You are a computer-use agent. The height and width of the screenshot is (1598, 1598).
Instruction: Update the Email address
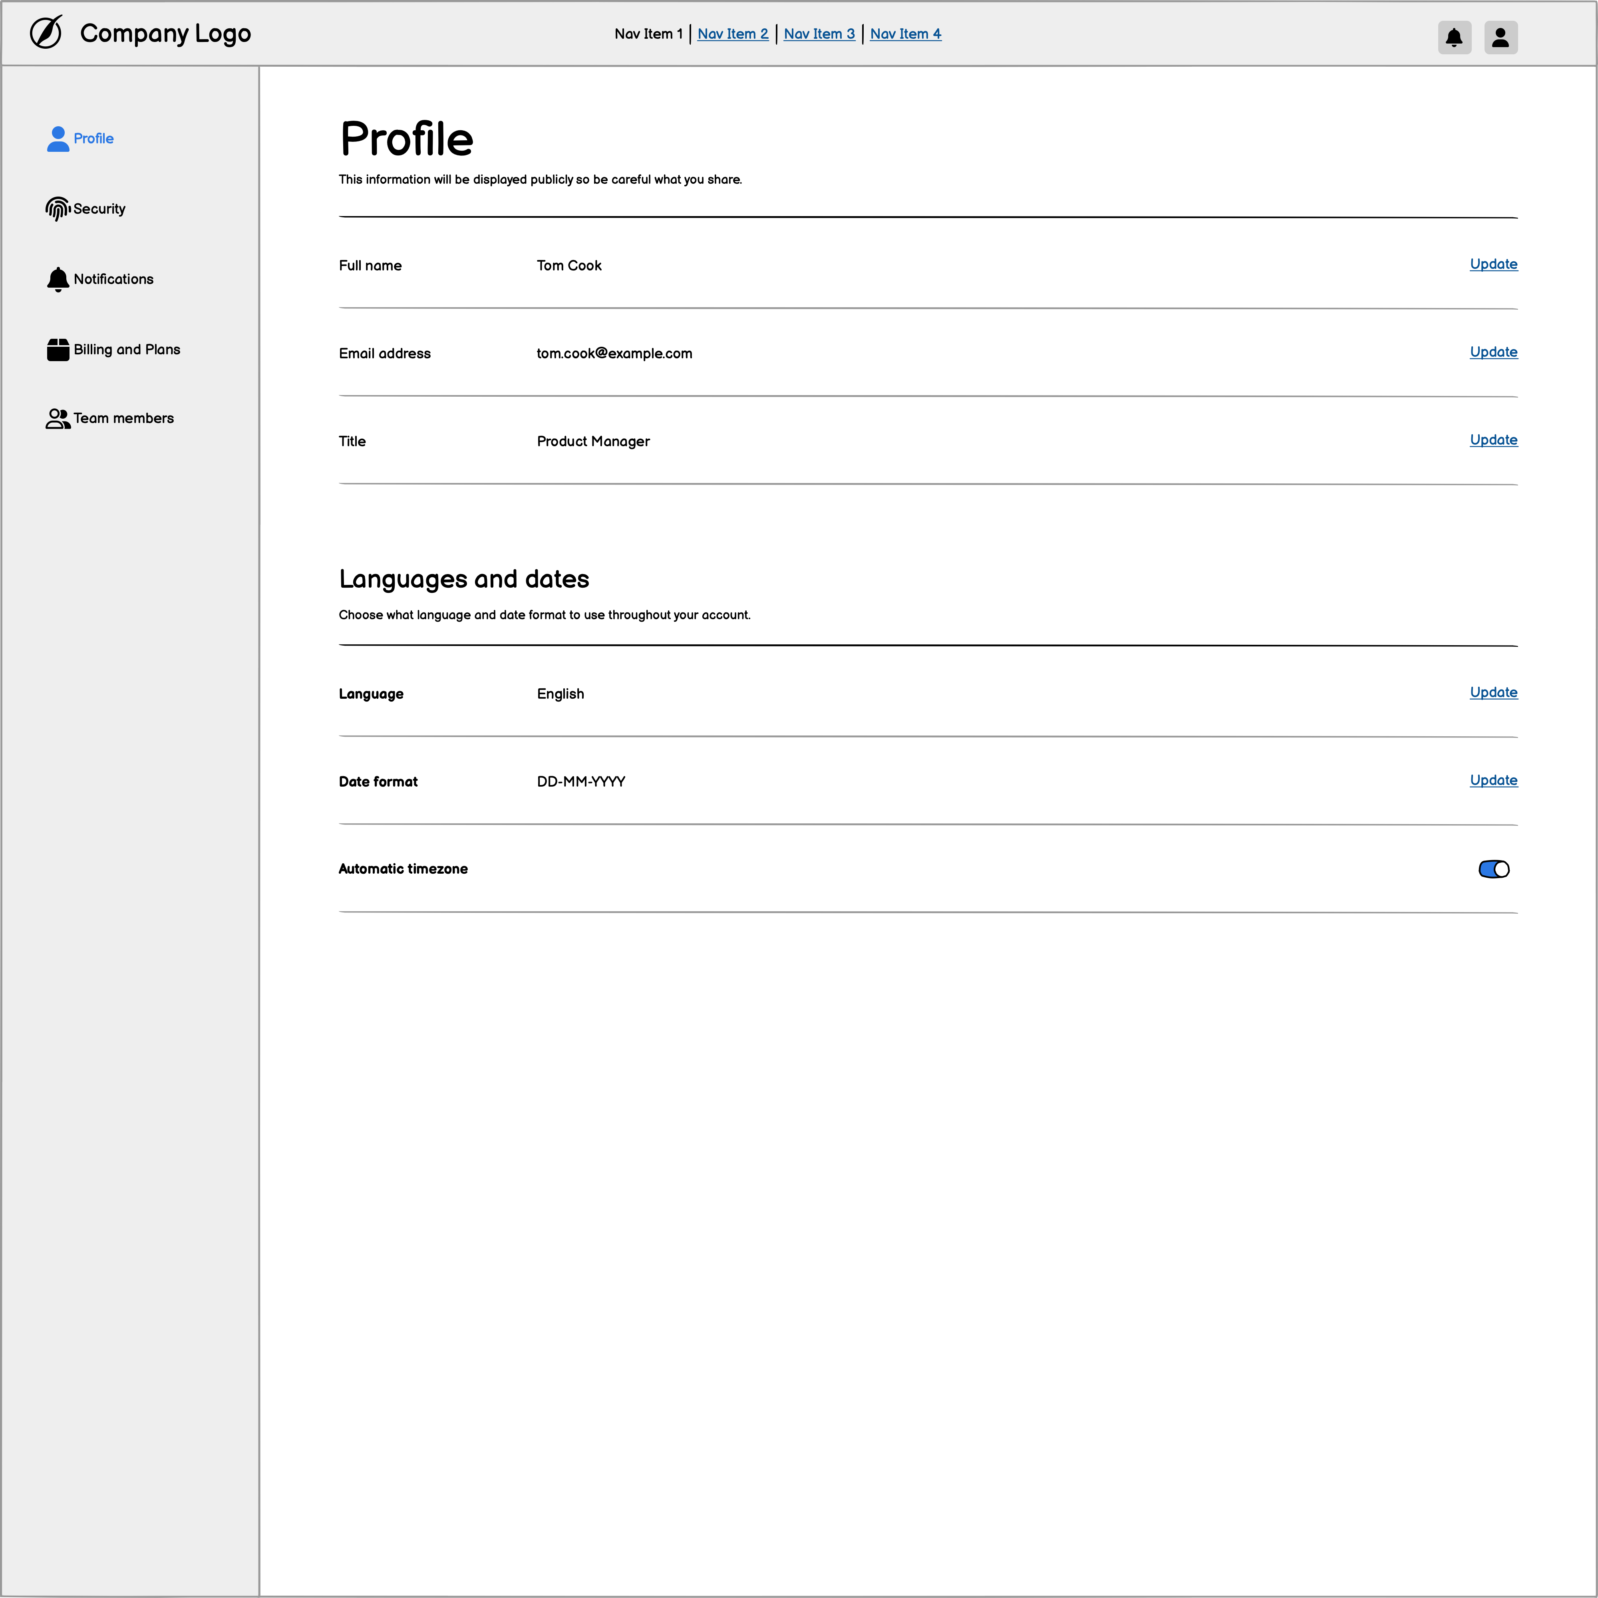tap(1493, 352)
